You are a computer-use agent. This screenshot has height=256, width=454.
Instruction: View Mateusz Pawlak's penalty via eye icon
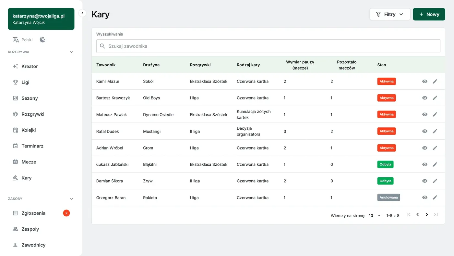click(425, 114)
